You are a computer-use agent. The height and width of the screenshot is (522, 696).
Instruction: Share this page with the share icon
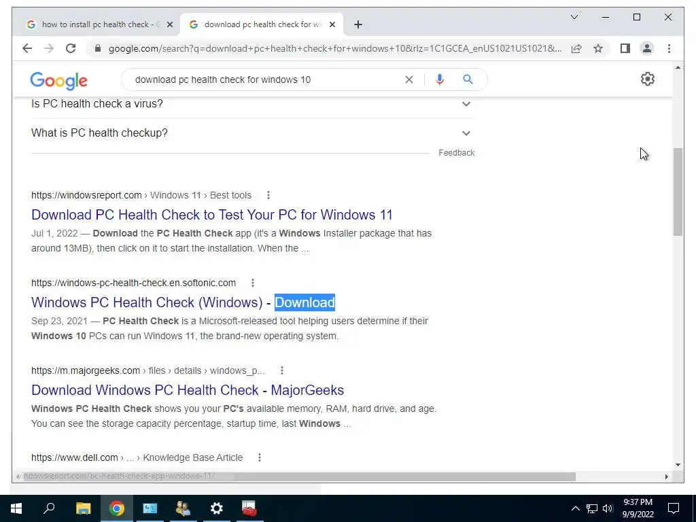[576, 48]
